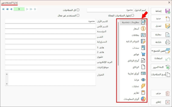Click the هاتف 2 phone field
The width and height of the screenshot is (172, 107).
(x=50, y=52)
